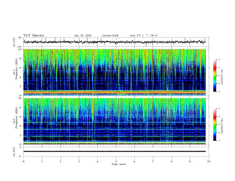Click ch.1 color scale 'log(PSD) (V²/Hz)' label
Image resolution: width=235 pixels, height=181 pixels.
pyautogui.click(x=222, y=77)
